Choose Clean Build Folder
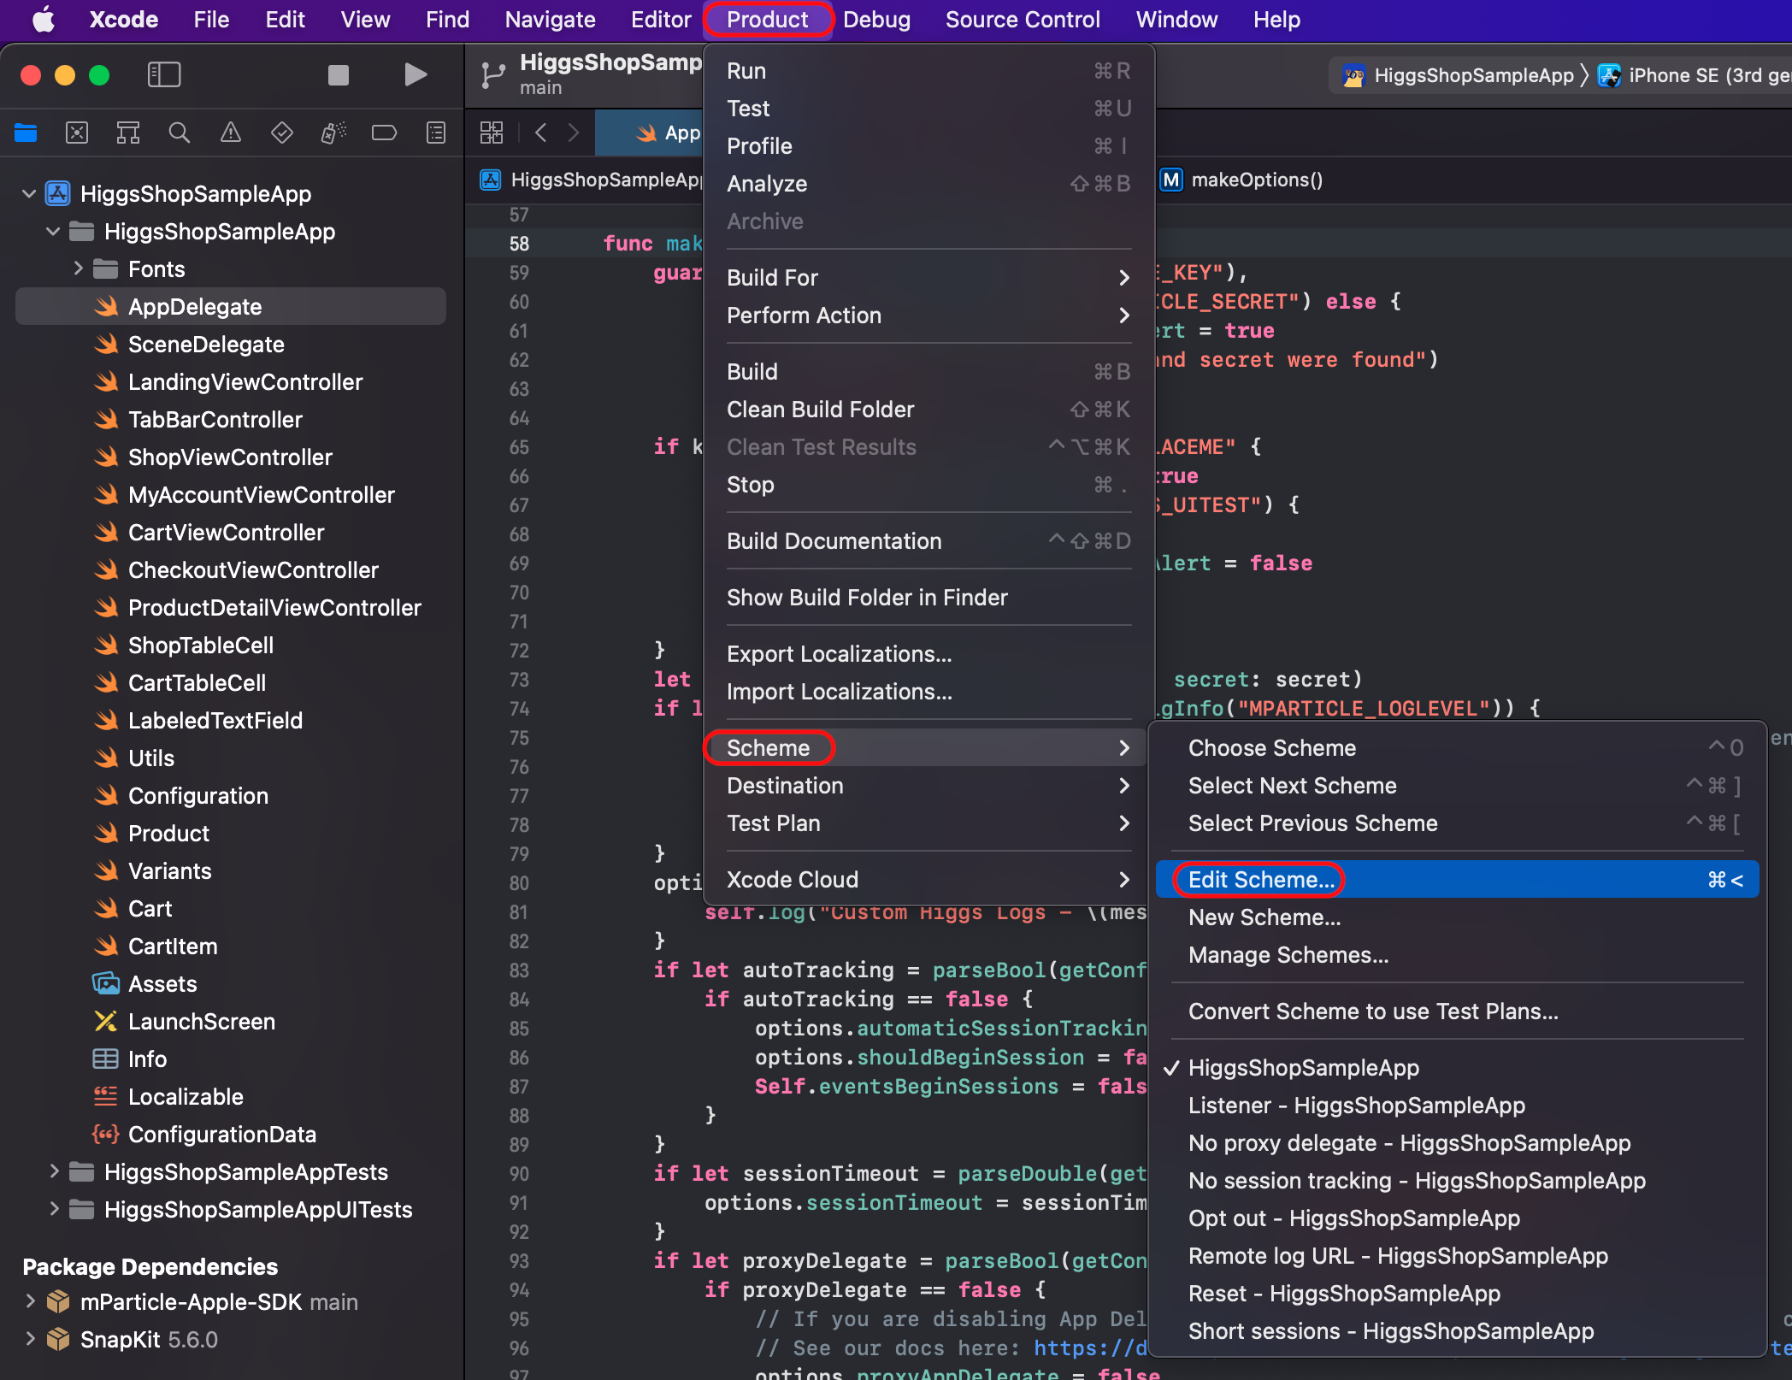Viewport: 1792px width, 1380px height. point(929,410)
